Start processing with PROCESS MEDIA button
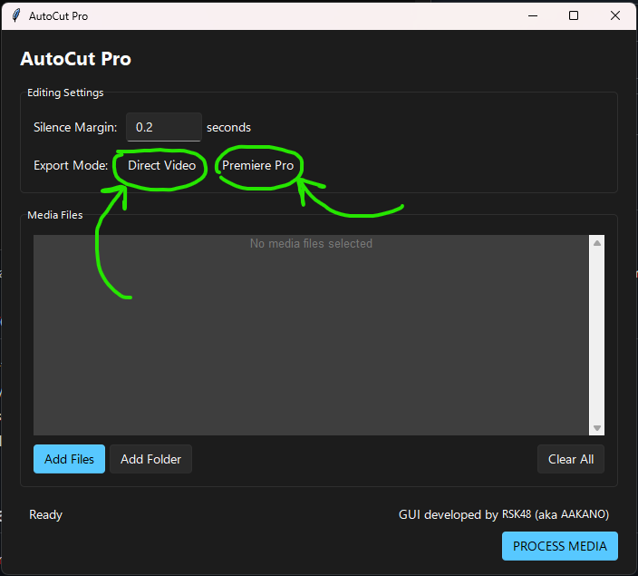The width and height of the screenshot is (638, 576). pos(560,546)
